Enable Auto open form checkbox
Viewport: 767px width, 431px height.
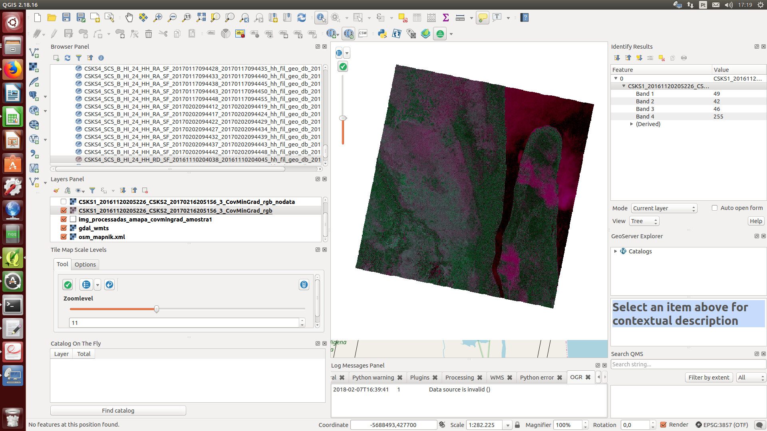[715, 208]
